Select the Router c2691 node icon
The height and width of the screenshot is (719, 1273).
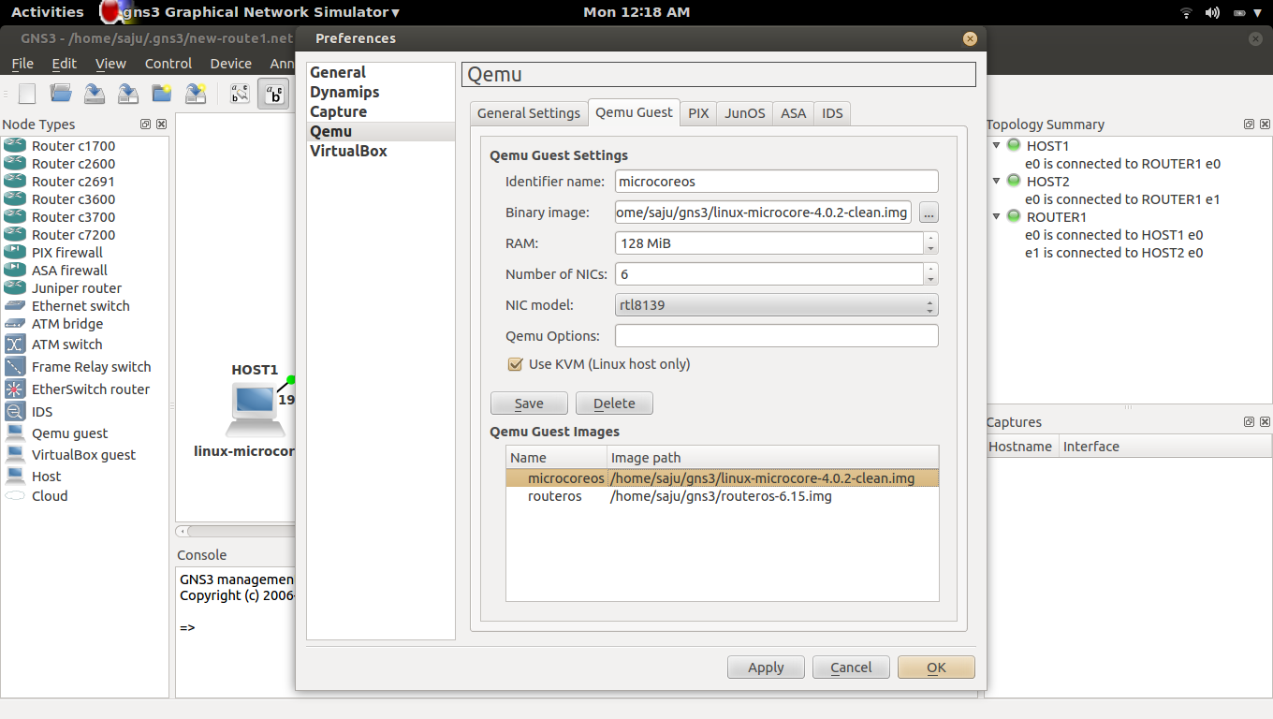[15, 182]
